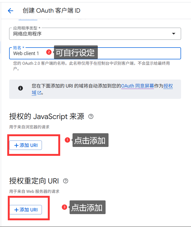
Task: Click the red number 1 marker
Action: tap(67, 140)
